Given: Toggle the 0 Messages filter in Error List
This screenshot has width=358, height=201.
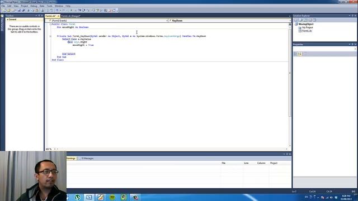Looking at the screenshot, I should click(x=86, y=159).
